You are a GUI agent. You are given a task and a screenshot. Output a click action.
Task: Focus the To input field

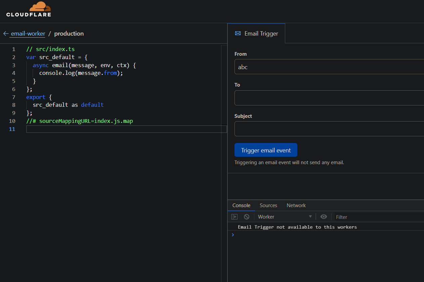coord(329,98)
